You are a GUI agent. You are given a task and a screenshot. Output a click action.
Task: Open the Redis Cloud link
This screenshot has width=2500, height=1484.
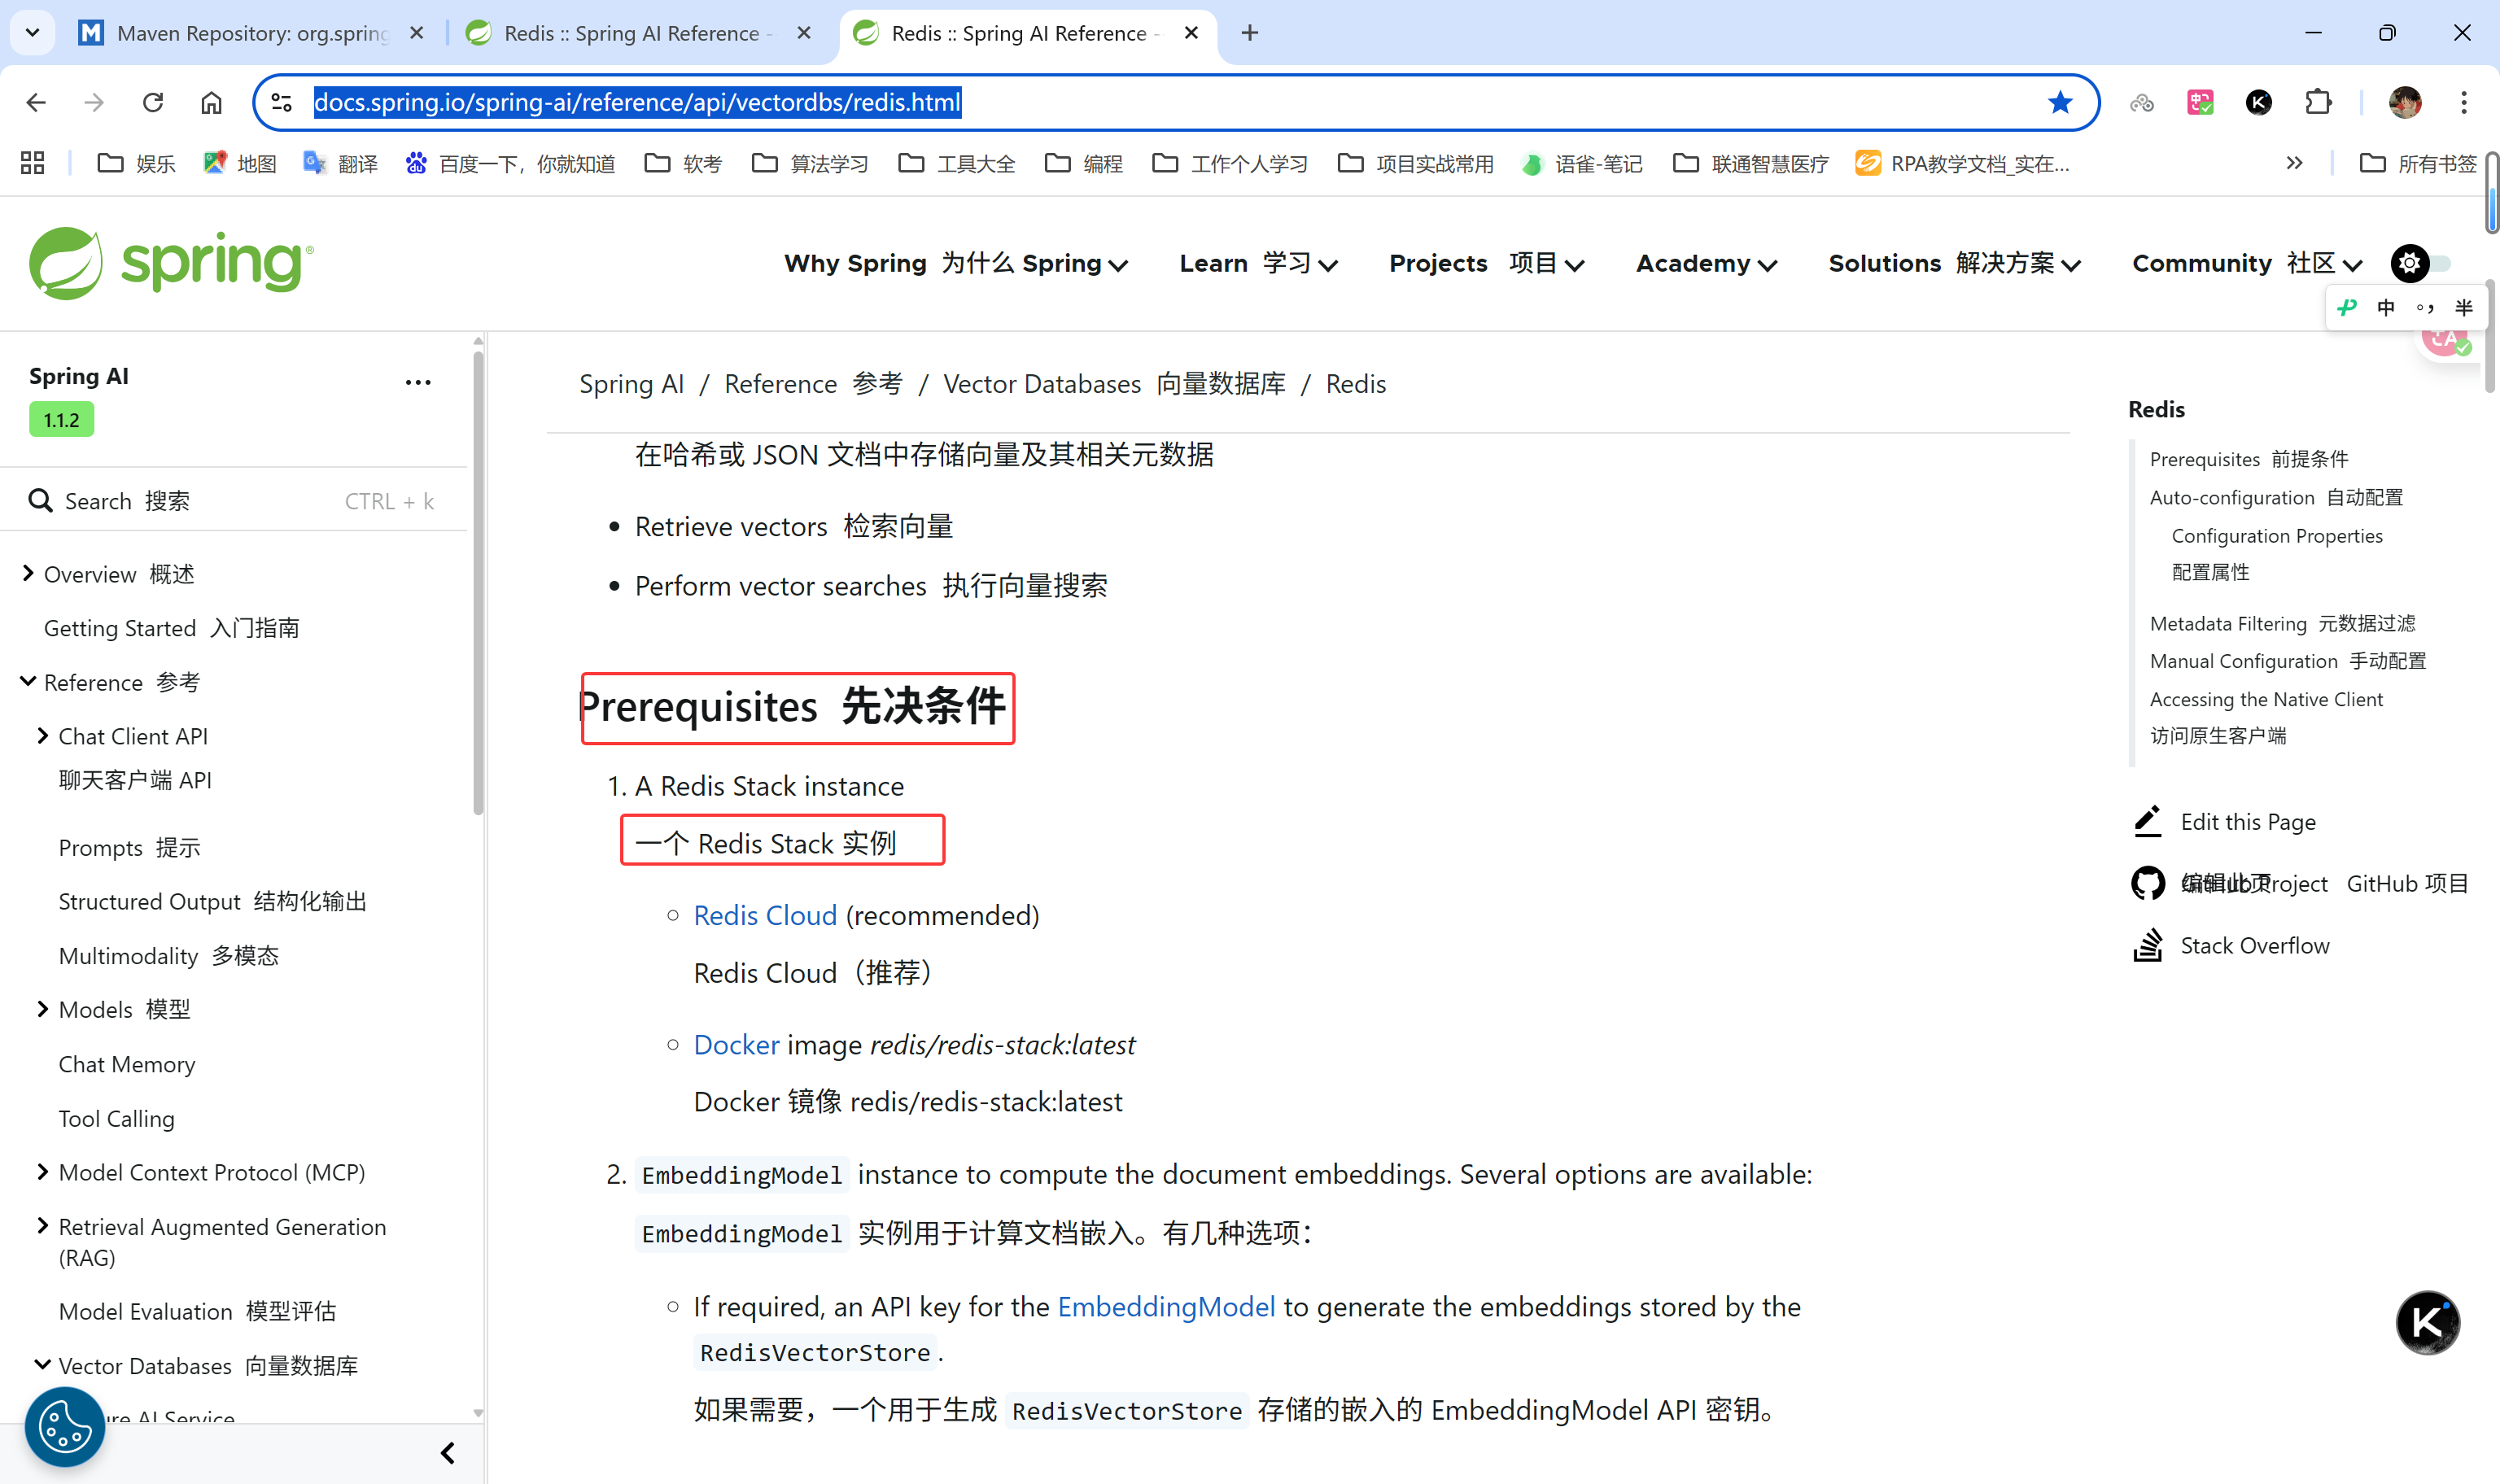[x=765, y=915]
